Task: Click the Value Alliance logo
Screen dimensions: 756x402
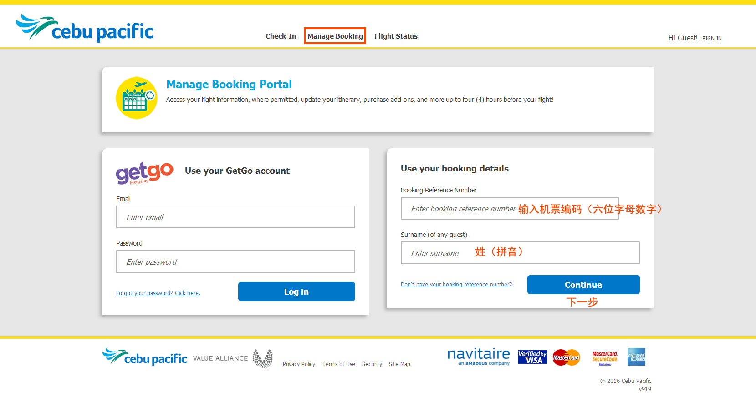Action: (233, 358)
